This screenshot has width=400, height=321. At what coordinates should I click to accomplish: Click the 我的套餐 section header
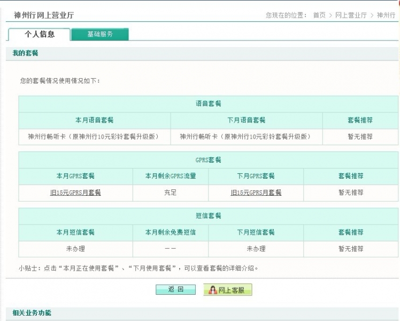pyautogui.click(x=25, y=53)
